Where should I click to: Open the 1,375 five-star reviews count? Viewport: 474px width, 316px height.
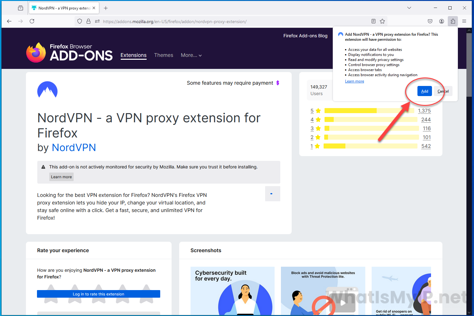424,111
